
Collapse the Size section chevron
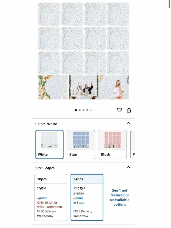click(129, 167)
